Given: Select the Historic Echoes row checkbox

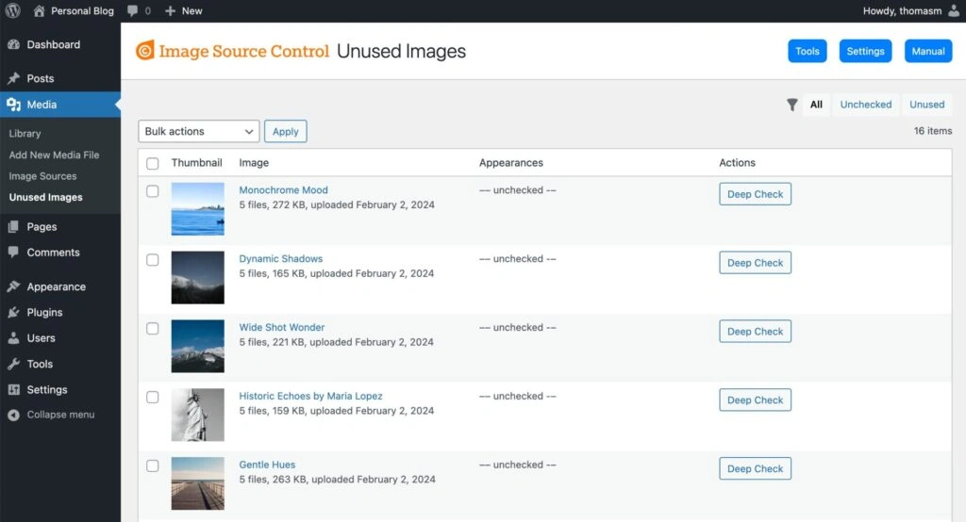Looking at the screenshot, I should pos(153,398).
